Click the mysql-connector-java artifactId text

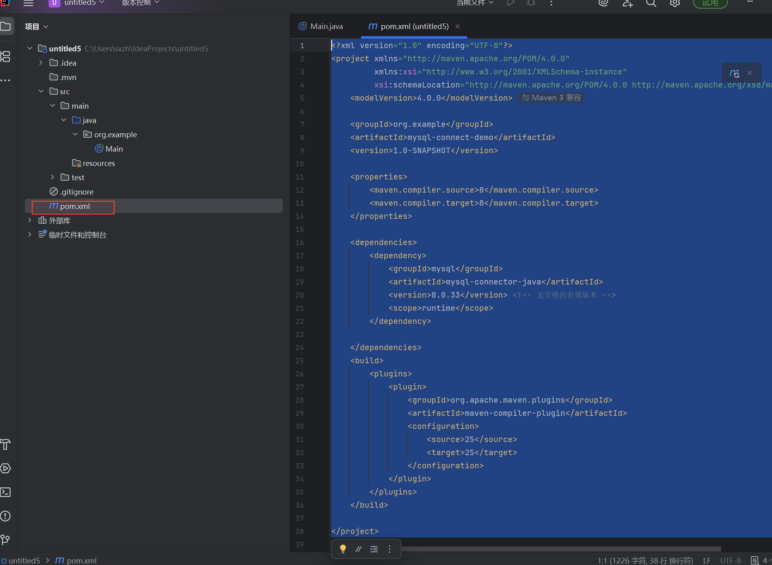tap(493, 282)
